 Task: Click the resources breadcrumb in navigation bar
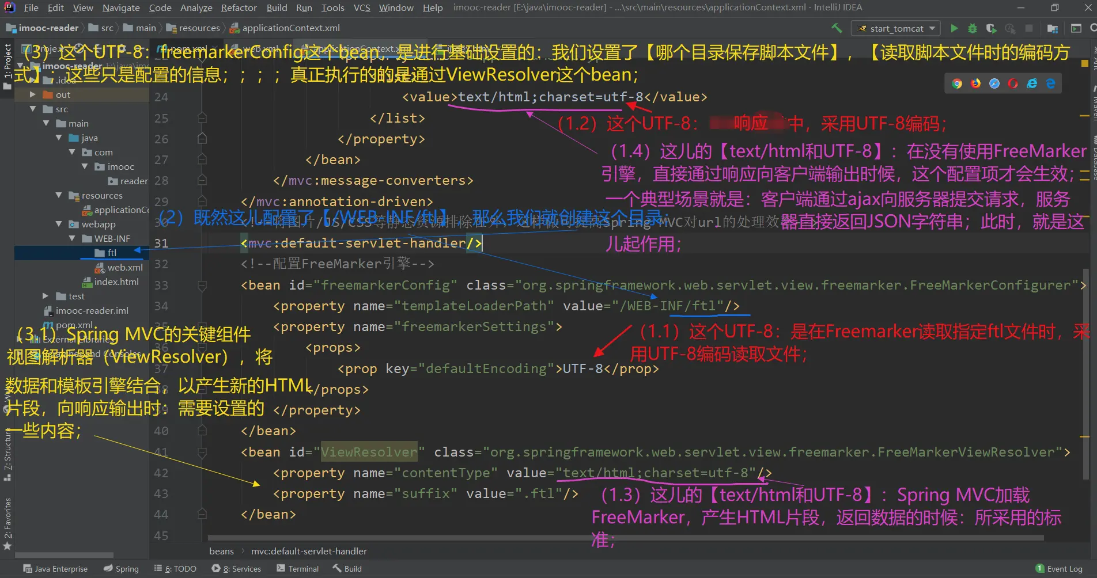click(199, 28)
